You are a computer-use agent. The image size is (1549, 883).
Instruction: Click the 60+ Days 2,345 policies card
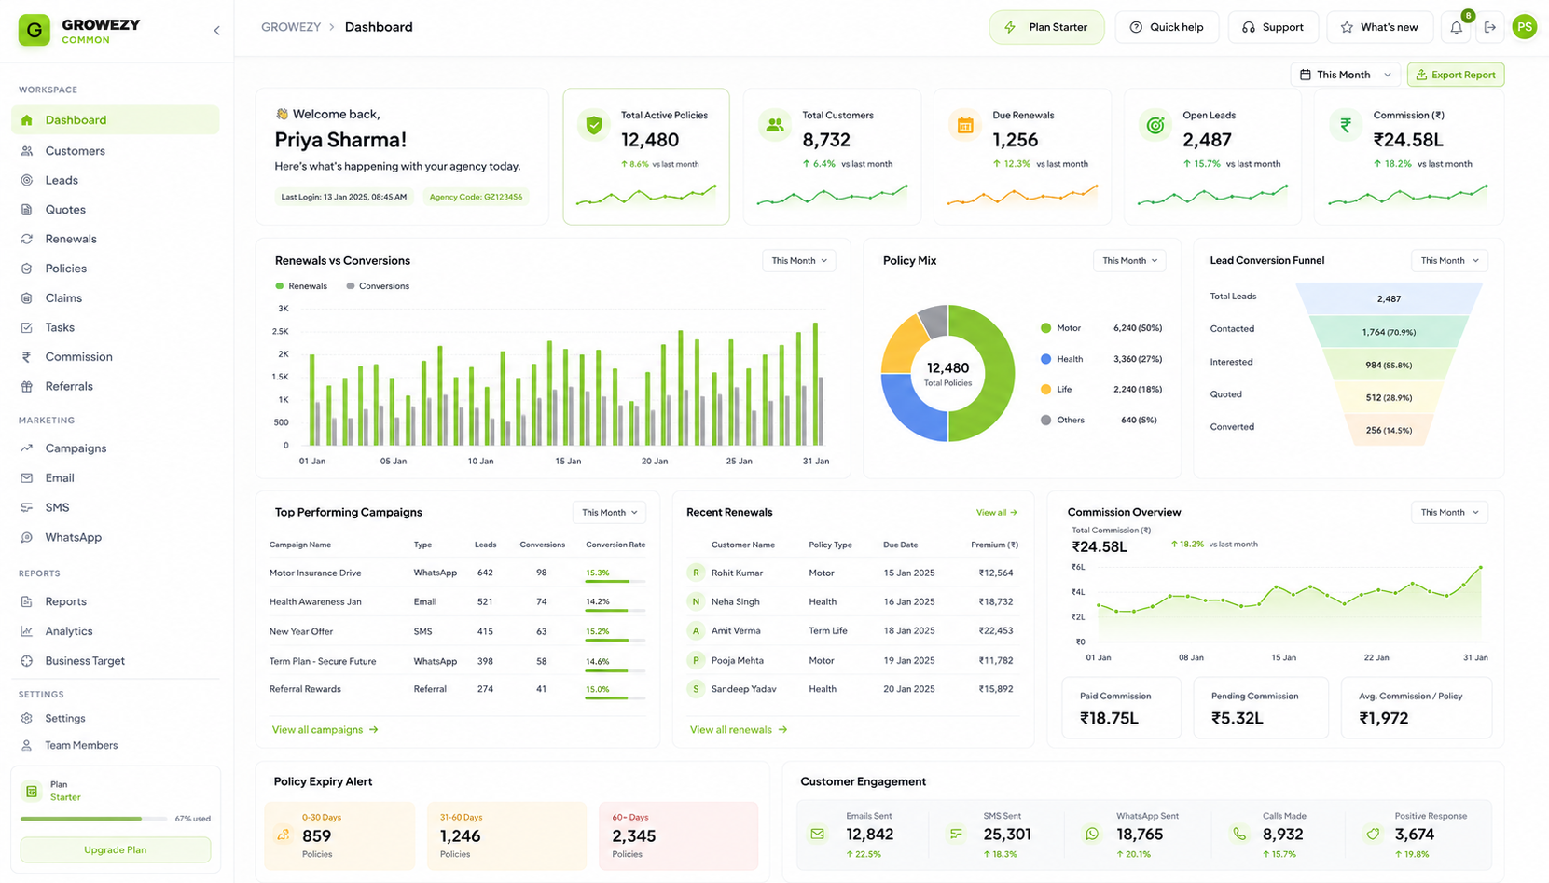coord(678,835)
